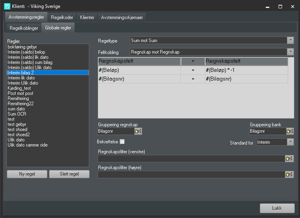300x218 pixels.
Task: Click the application icon in title bar
Action: pyautogui.click(x=7, y=7)
